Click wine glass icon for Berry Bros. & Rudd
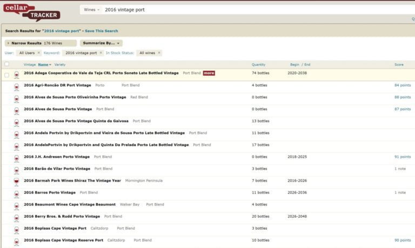This screenshot has width=415, height=248. (17, 218)
